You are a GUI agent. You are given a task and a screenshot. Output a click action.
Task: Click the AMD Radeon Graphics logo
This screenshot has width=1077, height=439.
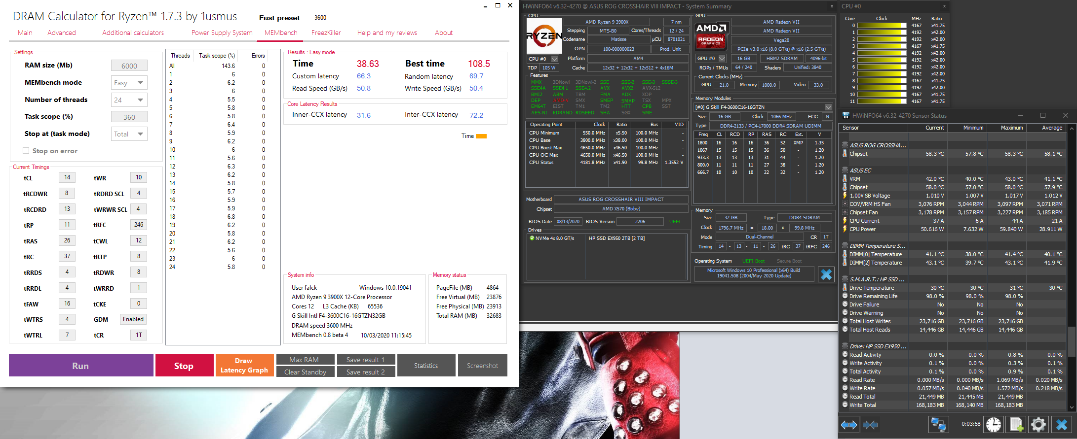[711, 36]
